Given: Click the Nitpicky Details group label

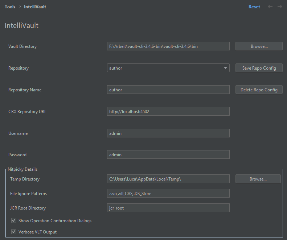Looking at the screenshot, I should 22,169.
